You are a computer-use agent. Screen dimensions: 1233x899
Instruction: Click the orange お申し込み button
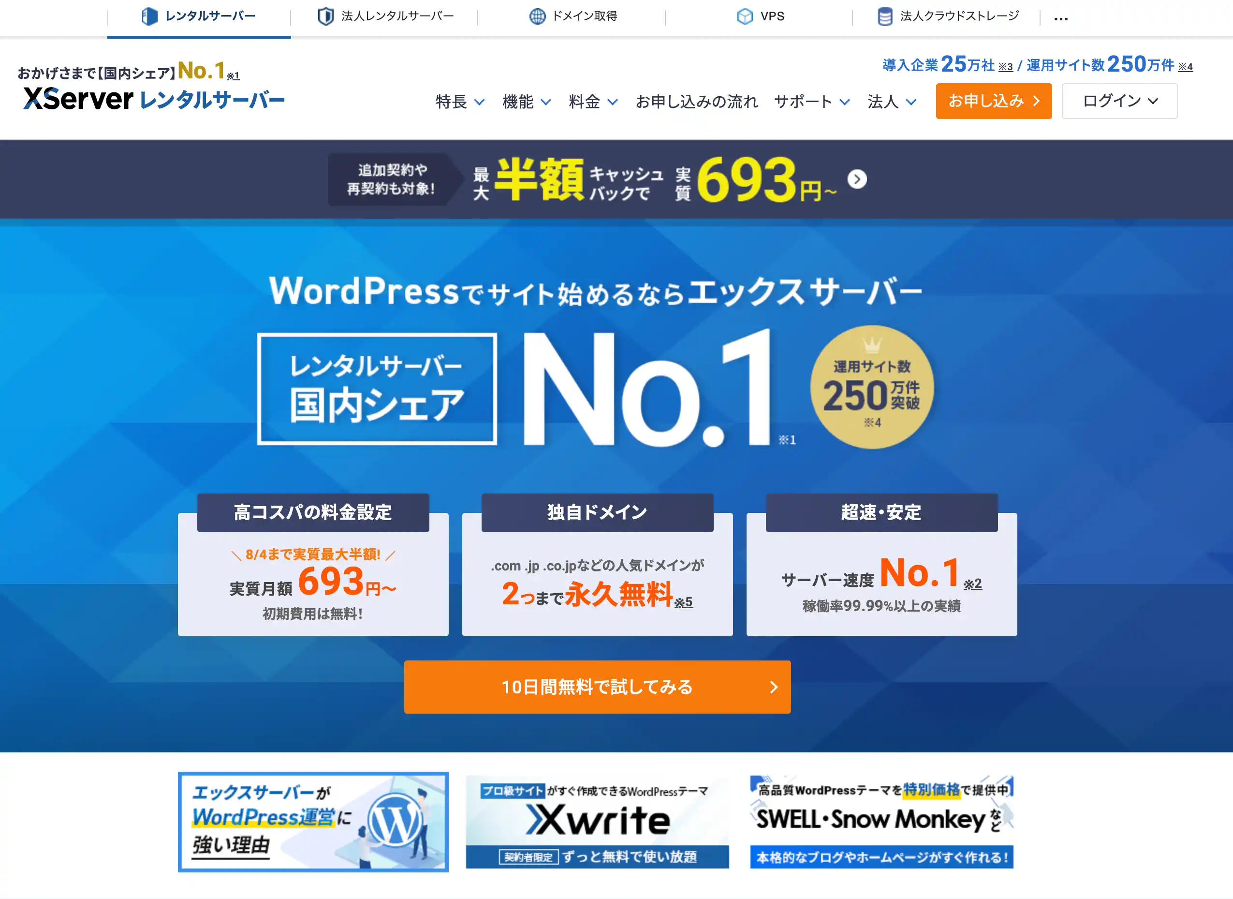coord(994,101)
